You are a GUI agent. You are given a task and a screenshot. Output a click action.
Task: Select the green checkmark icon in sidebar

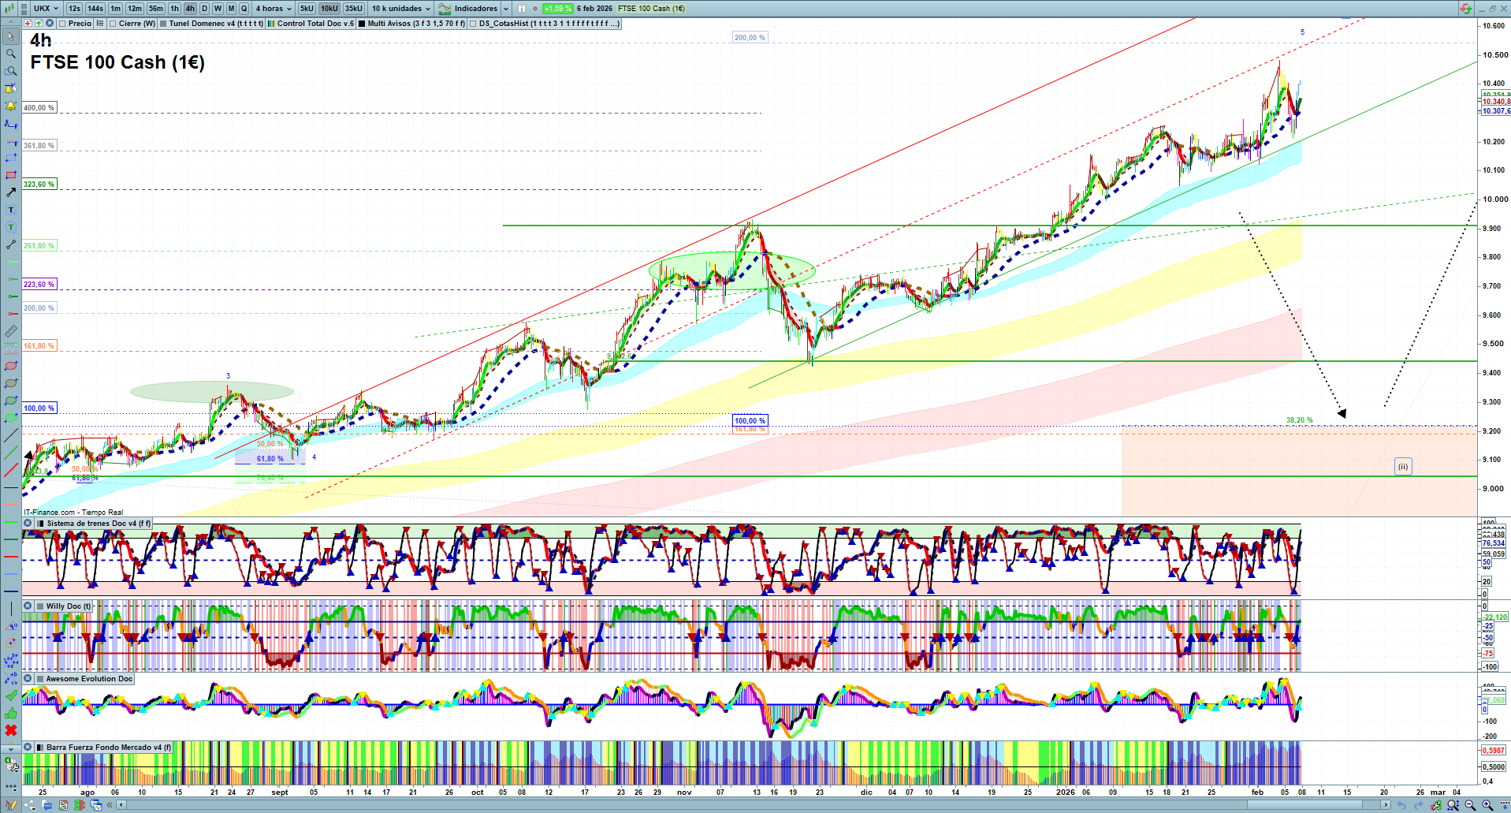[11, 696]
